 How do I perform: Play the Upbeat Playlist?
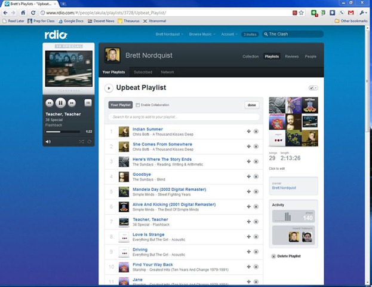tap(109, 88)
